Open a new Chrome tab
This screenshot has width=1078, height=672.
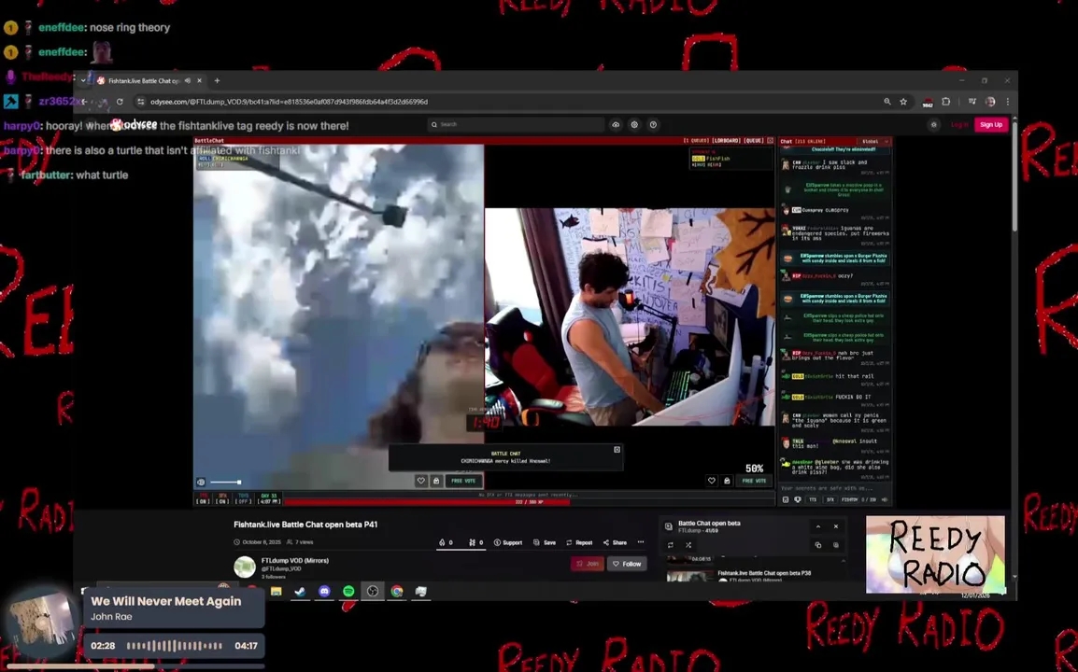(x=218, y=80)
